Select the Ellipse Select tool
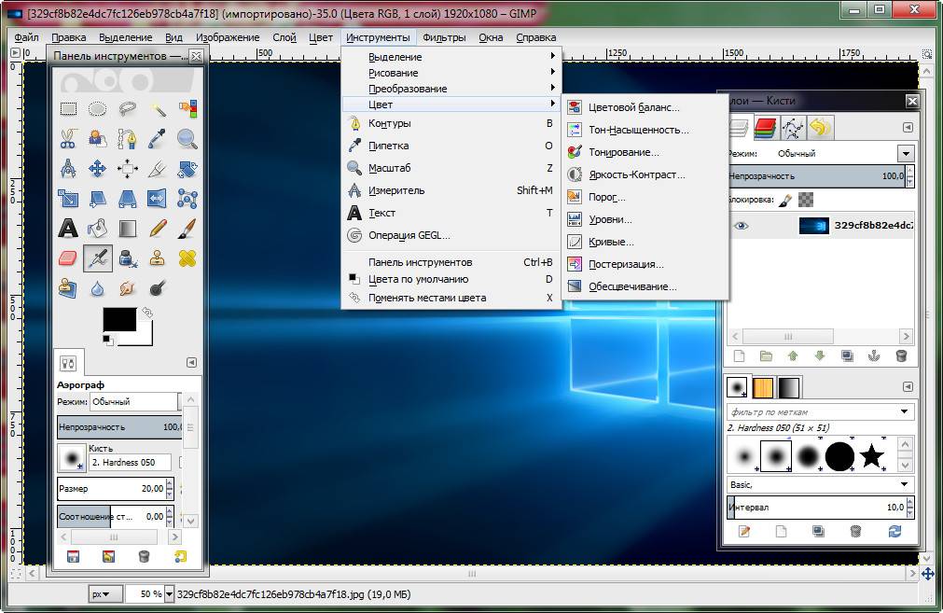This screenshot has height=613, width=943. pyautogui.click(x=97, y=109)
